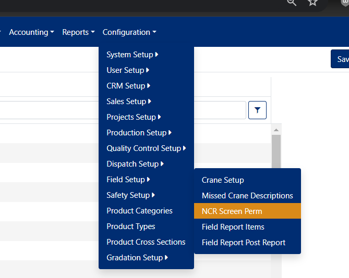Collapse the Configuration dropdown menu
This screenshot has width=349, height=278.
(129, 32)
